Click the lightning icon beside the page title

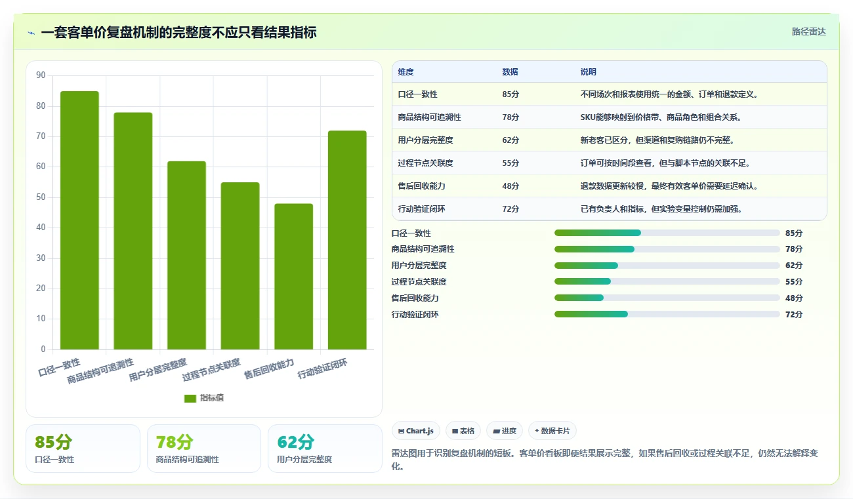click(x=31, y=32)
